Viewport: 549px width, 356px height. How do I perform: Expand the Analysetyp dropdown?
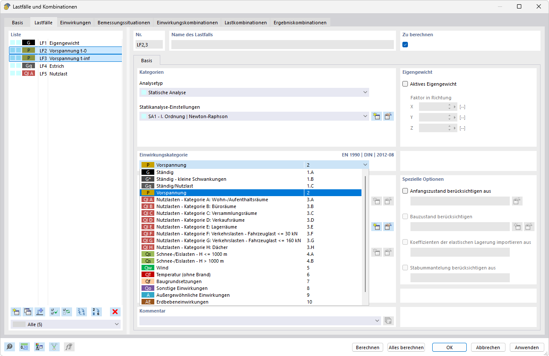click(x=254, y=93)
